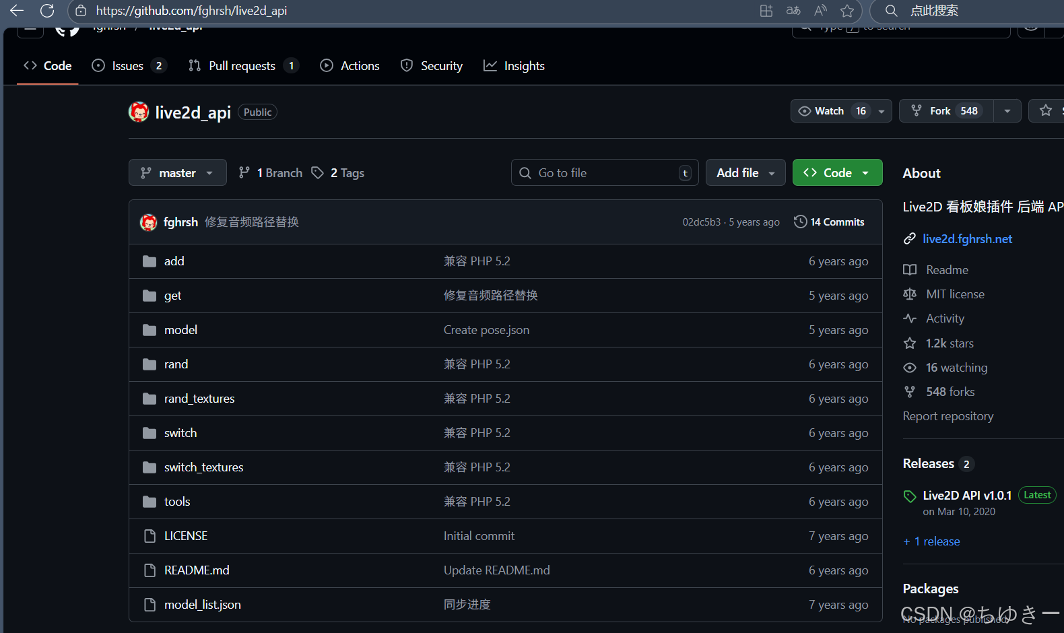Open 'Initial commit' commit message
The width and height of the screenshot is (1064, 633).
[x=479, y=536]
